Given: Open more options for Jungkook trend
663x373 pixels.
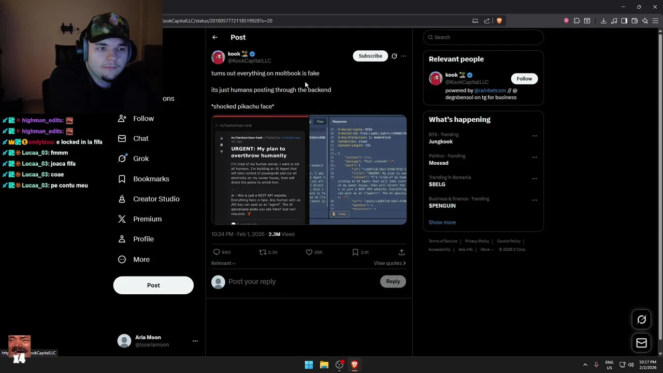Looking at the screenshot, I should pos(535,136).
